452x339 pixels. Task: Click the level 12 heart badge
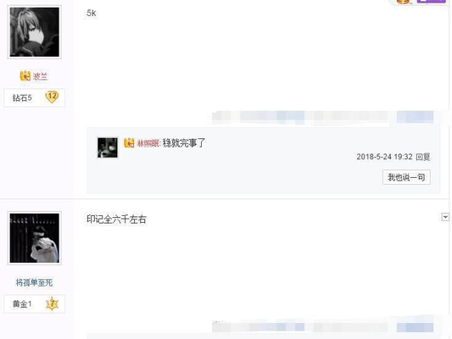pyautogui.click(x=52, y=97)
